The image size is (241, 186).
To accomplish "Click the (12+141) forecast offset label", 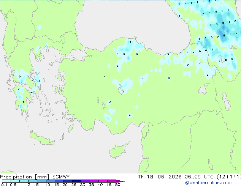I will [229, 177].
